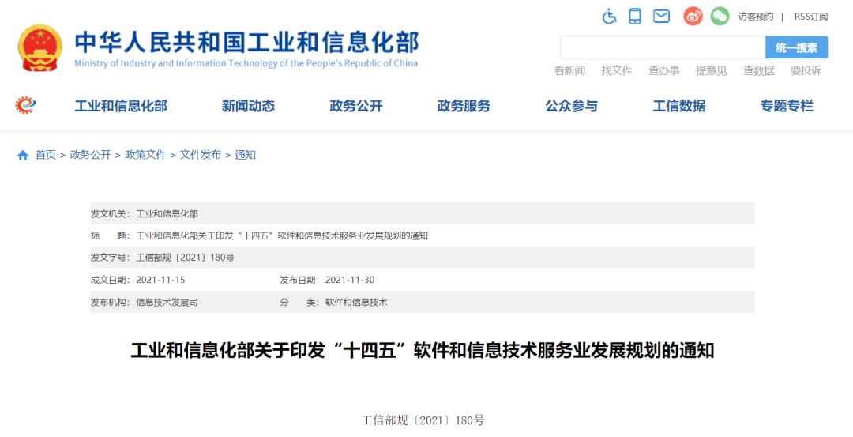Click the home icon in breadcrumb
Viewport: 853px width, 437px height.
point(23,155)
